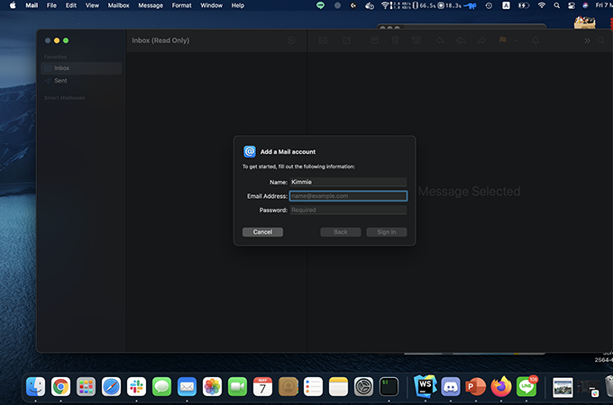Select the Inbox mailbox in sidebar
The height and width of the screenshot is (405, 613).
81,67
